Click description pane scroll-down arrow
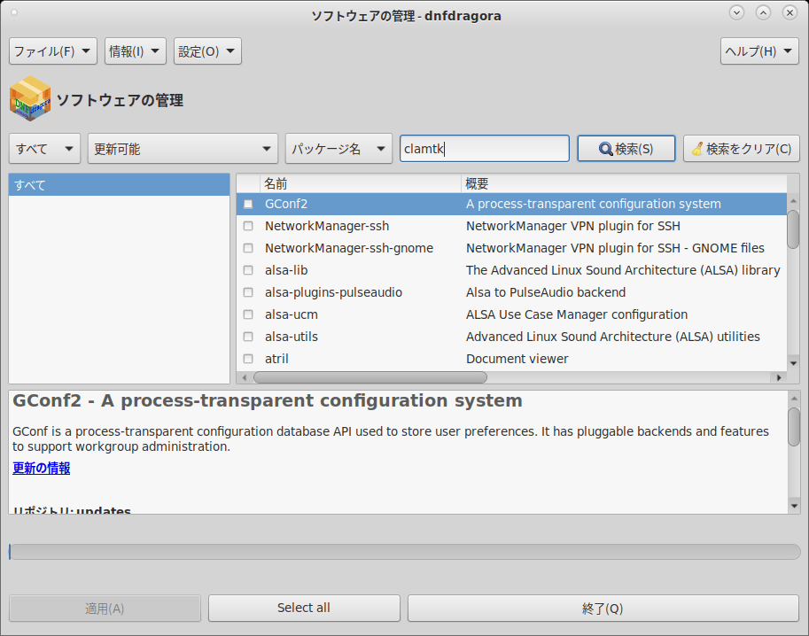Viewport: 809px width, 636px height. (794, 507)
